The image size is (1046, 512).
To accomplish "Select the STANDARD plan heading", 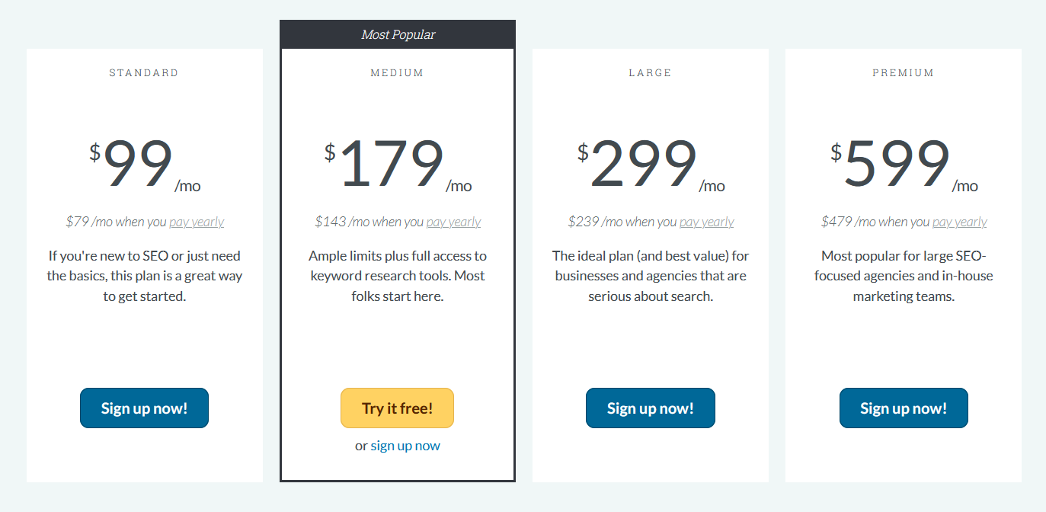I will coord(144,73).
